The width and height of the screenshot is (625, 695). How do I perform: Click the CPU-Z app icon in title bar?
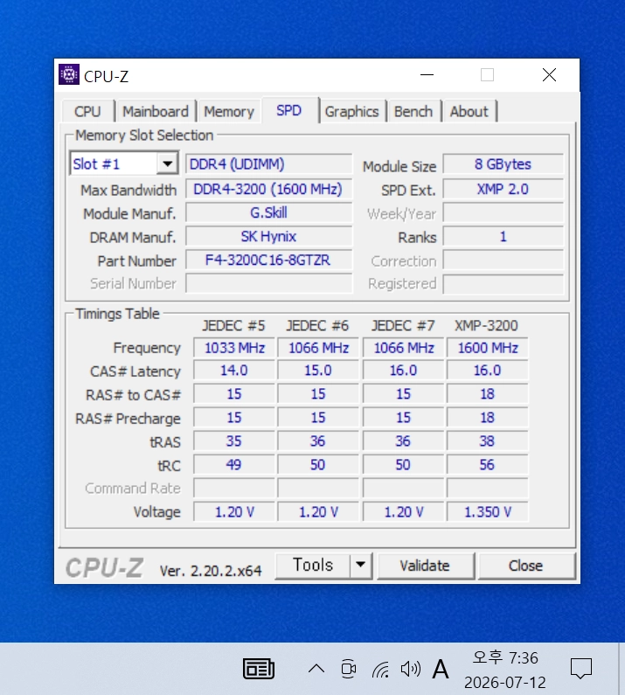coord(69,75)
